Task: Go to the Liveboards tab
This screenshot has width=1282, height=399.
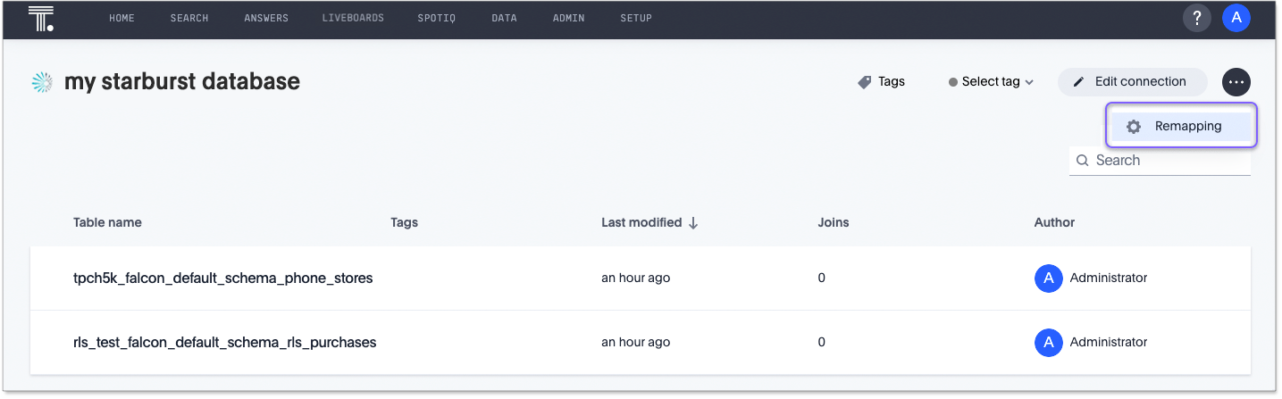Action: click(x=353, y=19)
